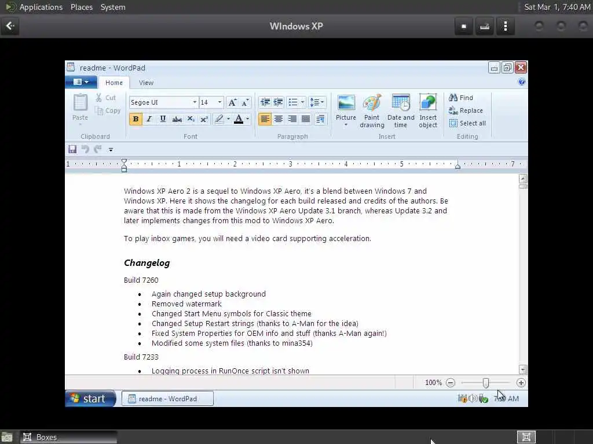The image size is (593, 444).
Task: Open the font size 14 dropdown
Action: [x=219, y=102]
